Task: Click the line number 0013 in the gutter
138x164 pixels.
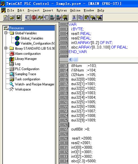Action: click(x=64, y=66)
